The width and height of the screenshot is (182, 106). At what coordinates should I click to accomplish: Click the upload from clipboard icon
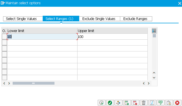point(169,103)
